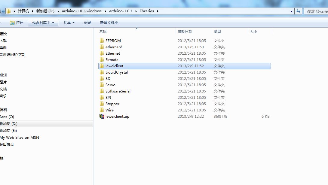The width and height of the screenshot is (328, 185).
Task: Select the Wire folder name
Action: pyautogui.click(x=110, y=110)
